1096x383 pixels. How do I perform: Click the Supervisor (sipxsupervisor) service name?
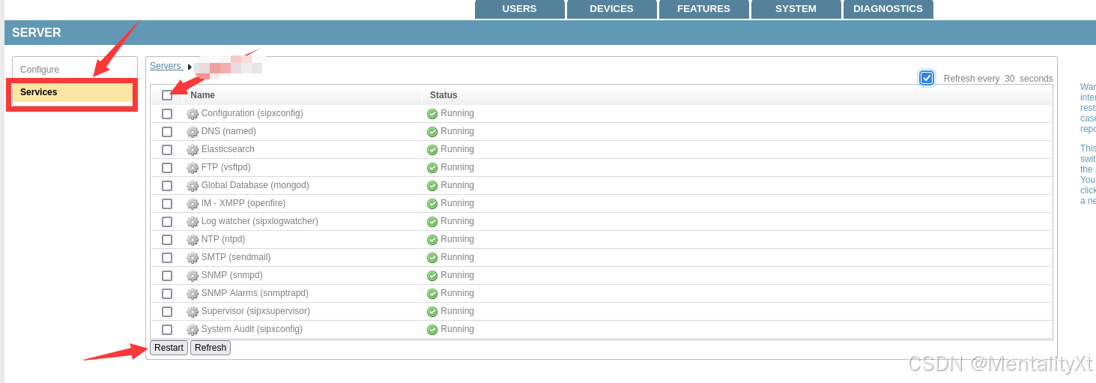(255, 311)
